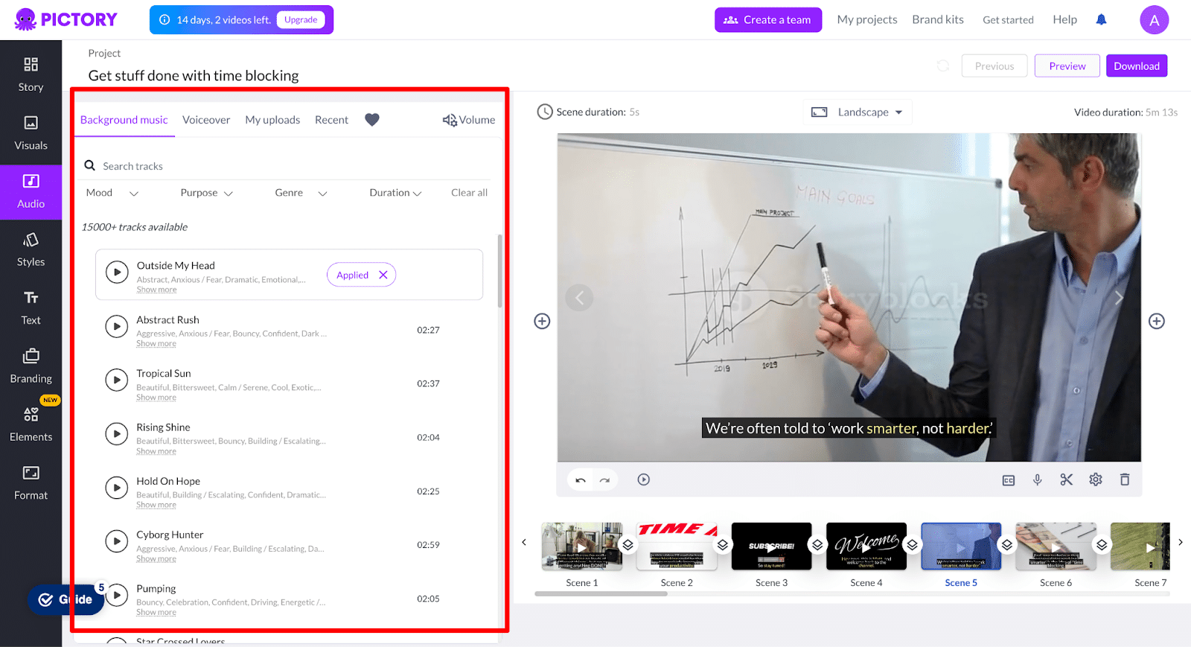
Task: Click the Download button
Action: coord(1136,66)
